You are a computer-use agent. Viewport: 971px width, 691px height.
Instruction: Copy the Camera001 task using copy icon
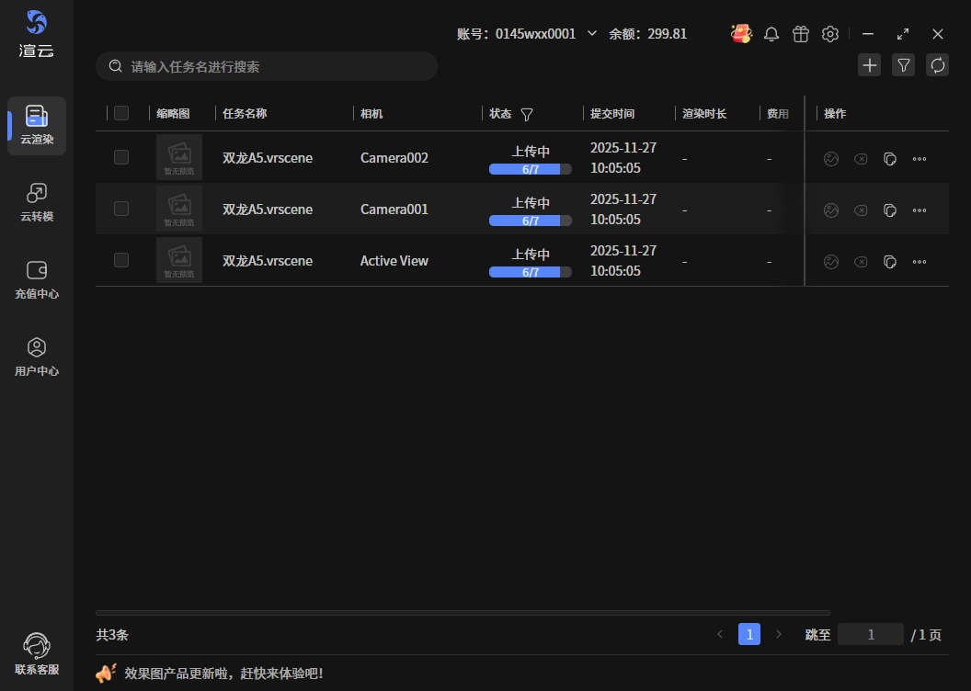tap(890, 210)
